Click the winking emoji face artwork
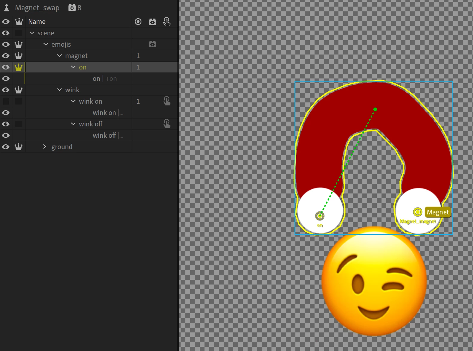Screen dimensions: 473x351 click(x=374, y=282)
